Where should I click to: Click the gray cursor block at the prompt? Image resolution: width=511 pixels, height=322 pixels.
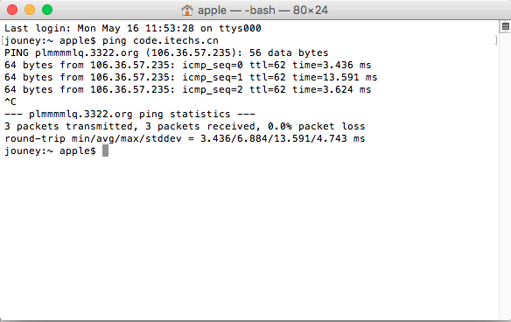pyautogui.click(x=105, y=150)
